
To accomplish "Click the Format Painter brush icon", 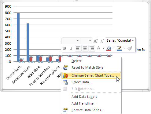I will 130,48.
